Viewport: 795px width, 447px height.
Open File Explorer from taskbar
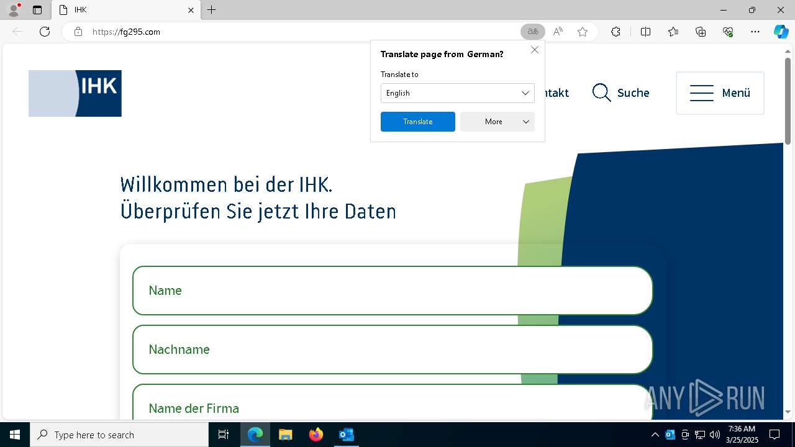pos(285,435)
